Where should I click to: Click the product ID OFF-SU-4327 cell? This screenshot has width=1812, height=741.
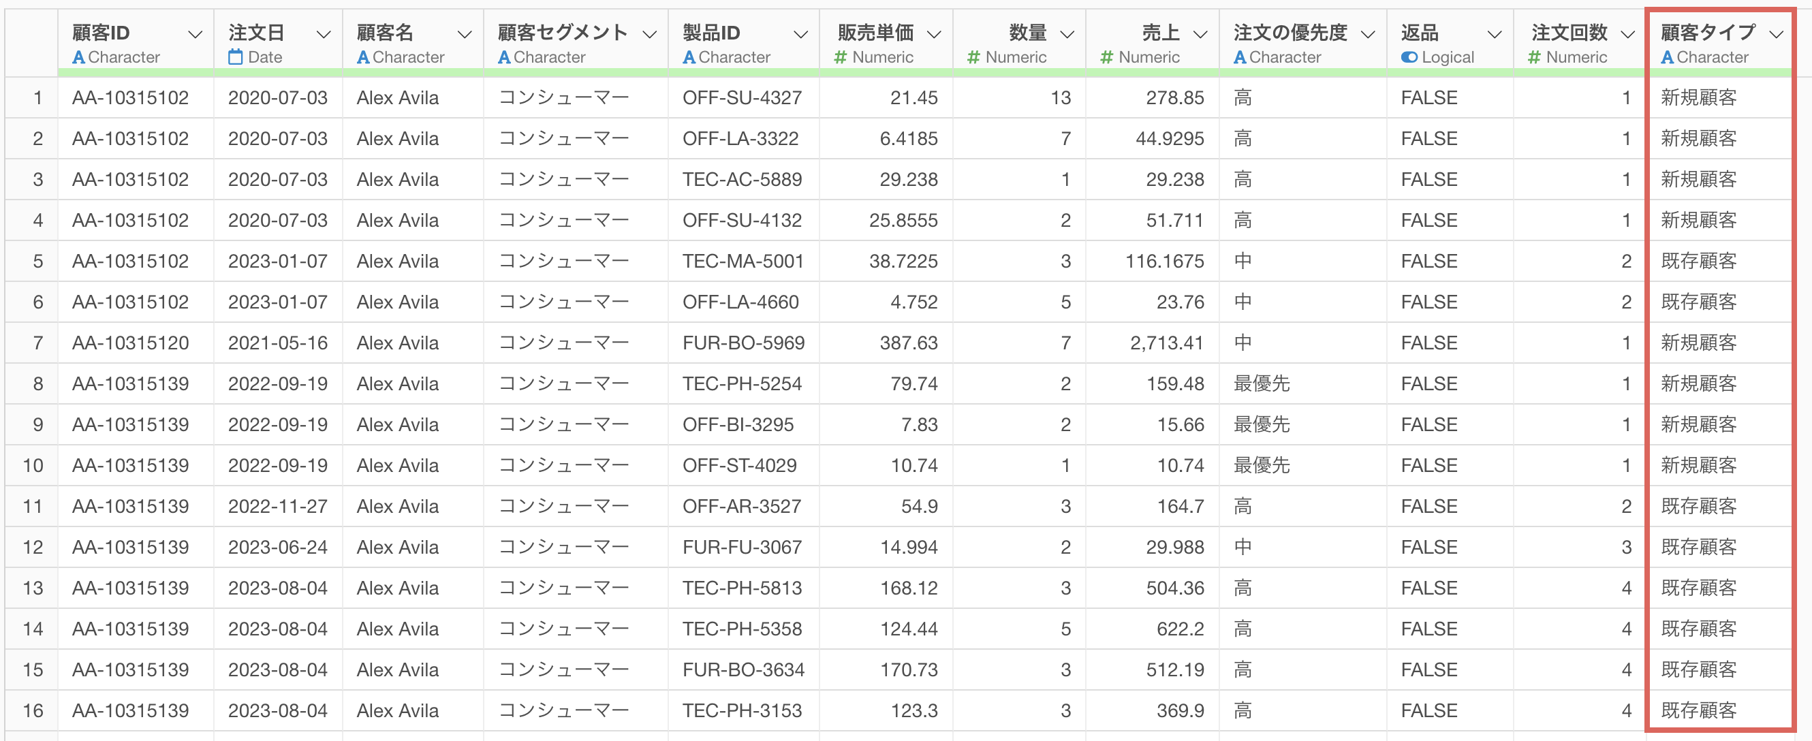click(x=742, y=97)
